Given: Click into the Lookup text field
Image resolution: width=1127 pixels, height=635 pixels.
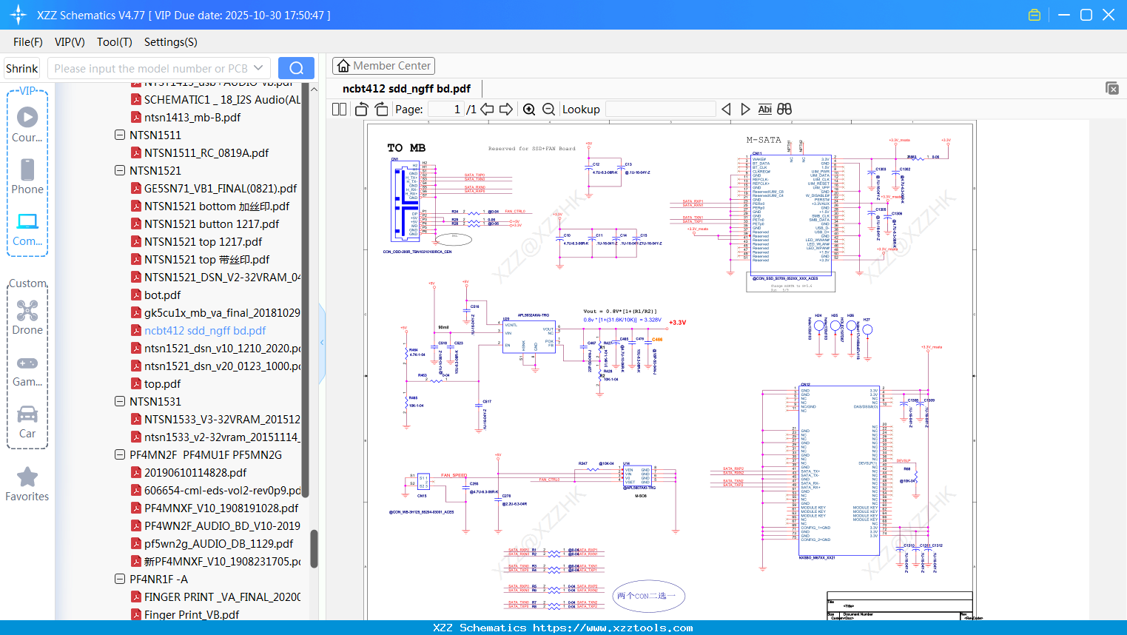Looking at the screenshot, I should point(660,110).
